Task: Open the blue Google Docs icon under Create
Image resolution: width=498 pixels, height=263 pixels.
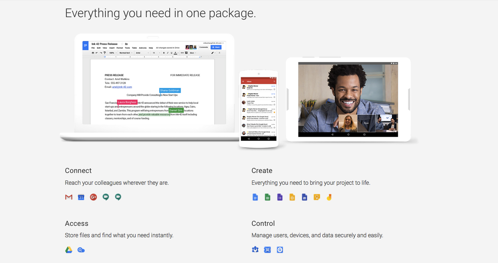Action: (255, 197)
